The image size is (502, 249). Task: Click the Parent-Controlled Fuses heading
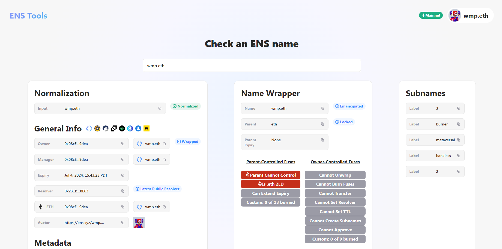[271, 162]
